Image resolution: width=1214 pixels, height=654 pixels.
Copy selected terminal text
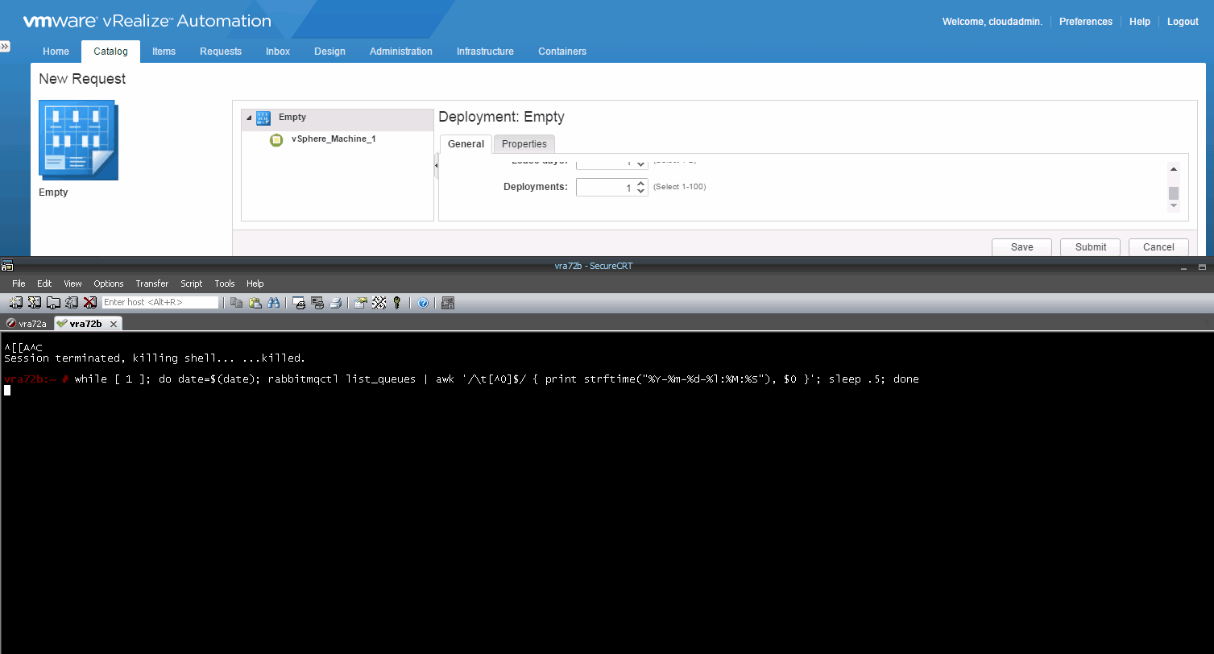coord(237,302)
